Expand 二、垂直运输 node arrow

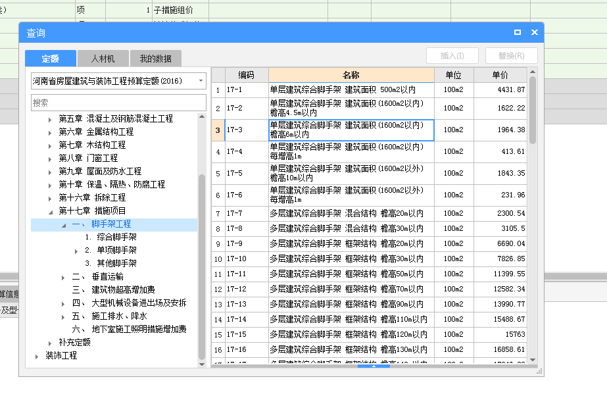point(63,278)
